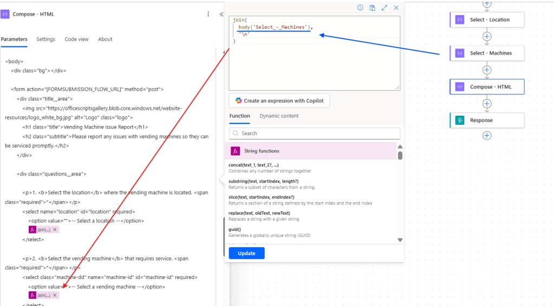The width and height of the screenshot is (554, 306).
Task: Click the Select - Location node icon
Action: click(459, 20)
